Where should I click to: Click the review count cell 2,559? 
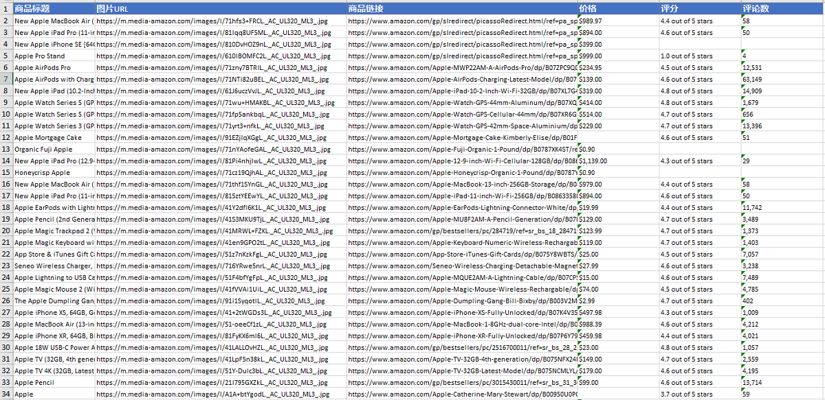pyautogui.click(x=783, y=360)
